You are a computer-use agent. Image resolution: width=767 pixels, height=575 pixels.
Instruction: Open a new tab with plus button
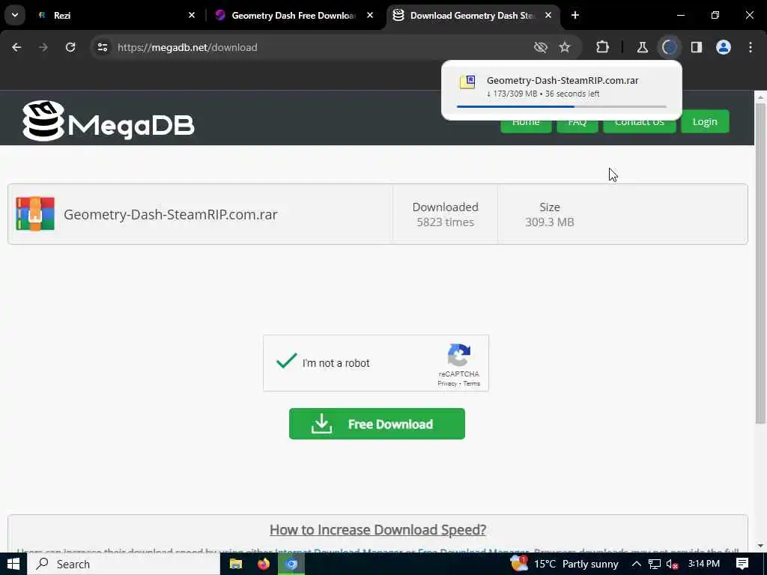pyautogui.click(x=575, y=15)
